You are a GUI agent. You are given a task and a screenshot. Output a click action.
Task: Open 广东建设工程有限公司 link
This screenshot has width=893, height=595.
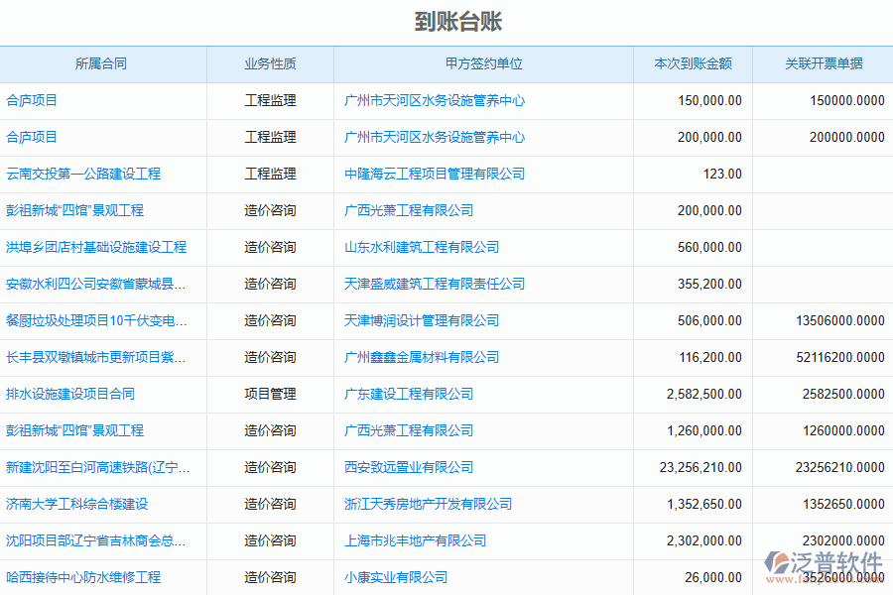pos(409,394)
